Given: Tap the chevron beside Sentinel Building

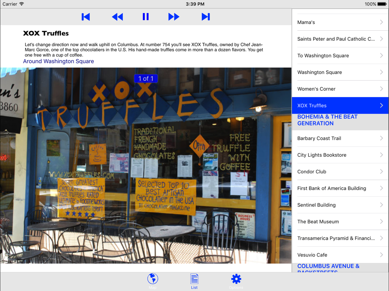Looking at the screenshot, I should pyautogui.click(x=382, y=205).
